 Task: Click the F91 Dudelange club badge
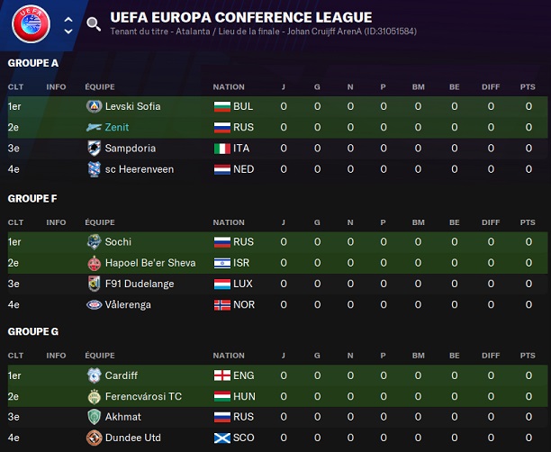pyautogui.click(x=94, y=284)
